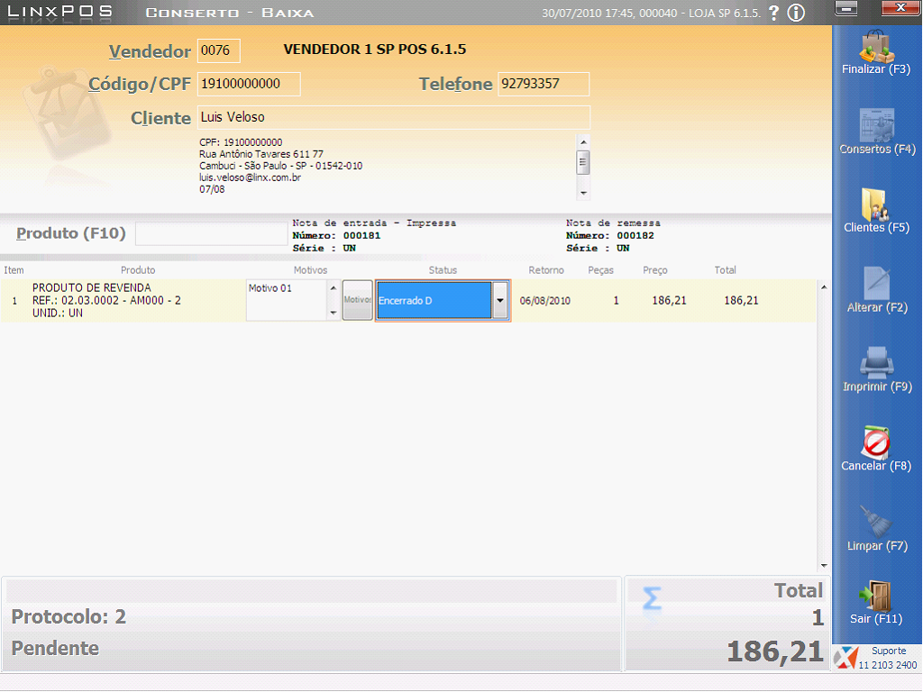
Task: Select the PRODUTO DE REVENDA item text
Action: [92, 287]
